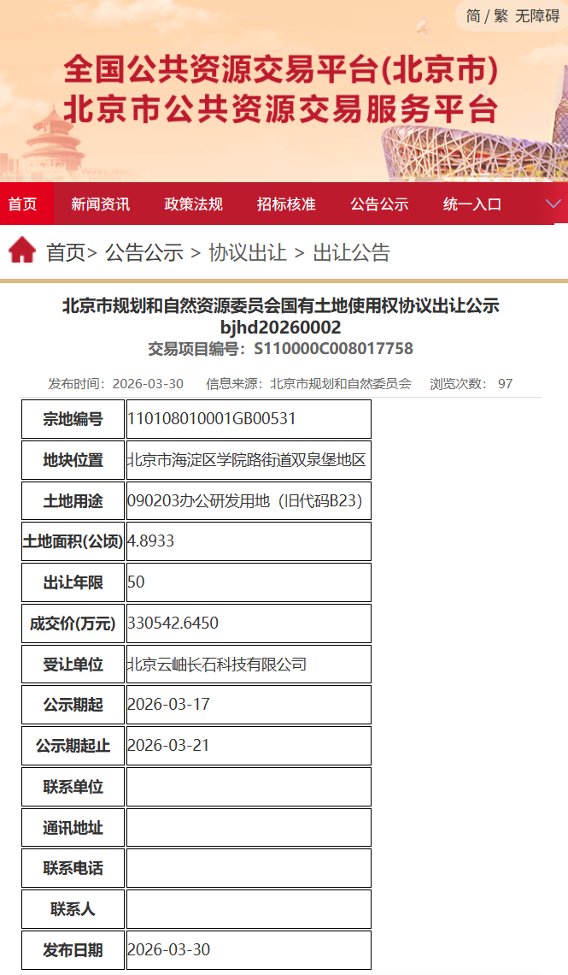The height and width of the screenshot is (975, 568).
Task: Switch to Traditional Chinese (繁)
Action: (x=501, y=16)
